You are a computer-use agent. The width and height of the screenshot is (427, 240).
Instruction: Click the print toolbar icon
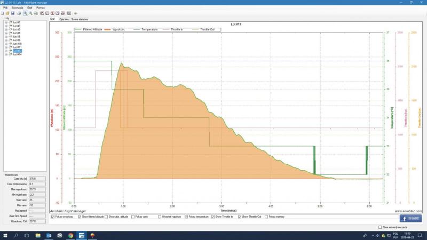click(x=19, y=13)
